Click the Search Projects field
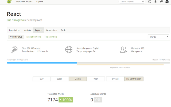171x107 pixels. [x=132, y=2]
